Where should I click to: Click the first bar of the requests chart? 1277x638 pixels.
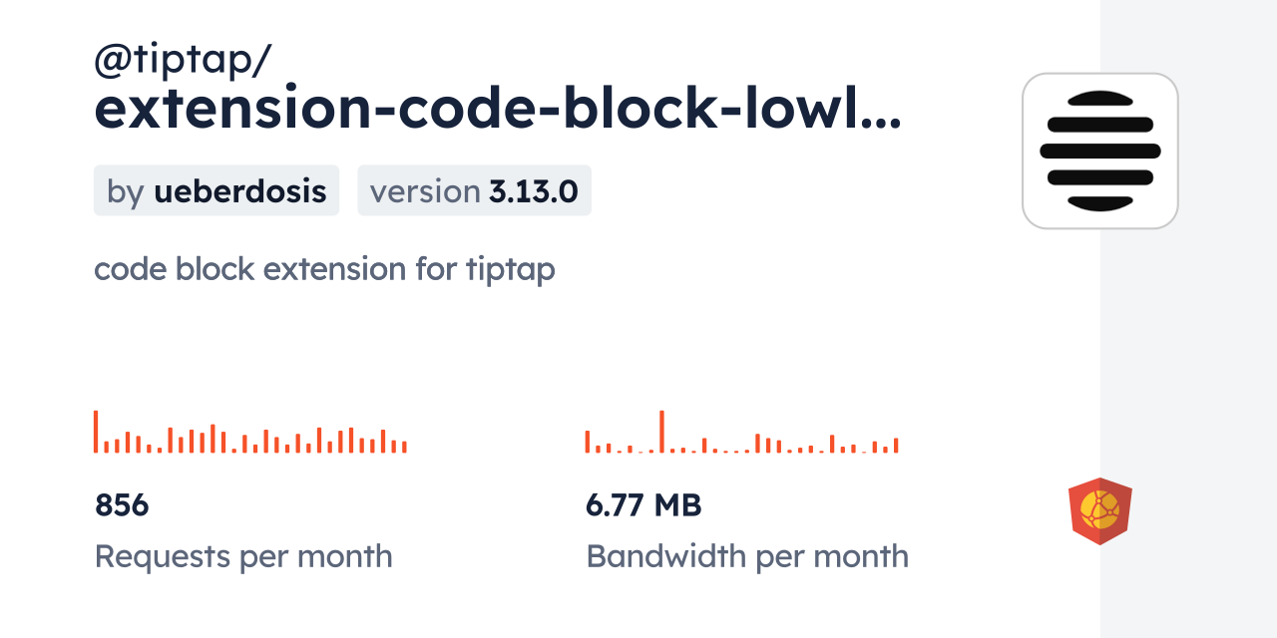pos(96,432)
